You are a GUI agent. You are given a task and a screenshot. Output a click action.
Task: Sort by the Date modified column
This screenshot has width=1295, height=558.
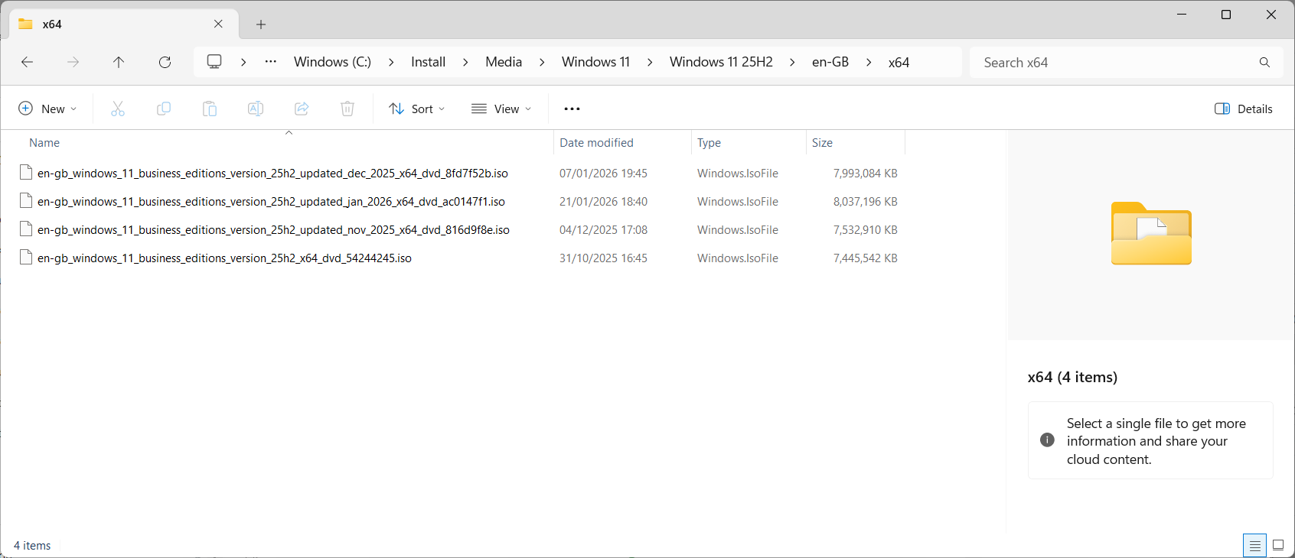[x=596, y=143]
